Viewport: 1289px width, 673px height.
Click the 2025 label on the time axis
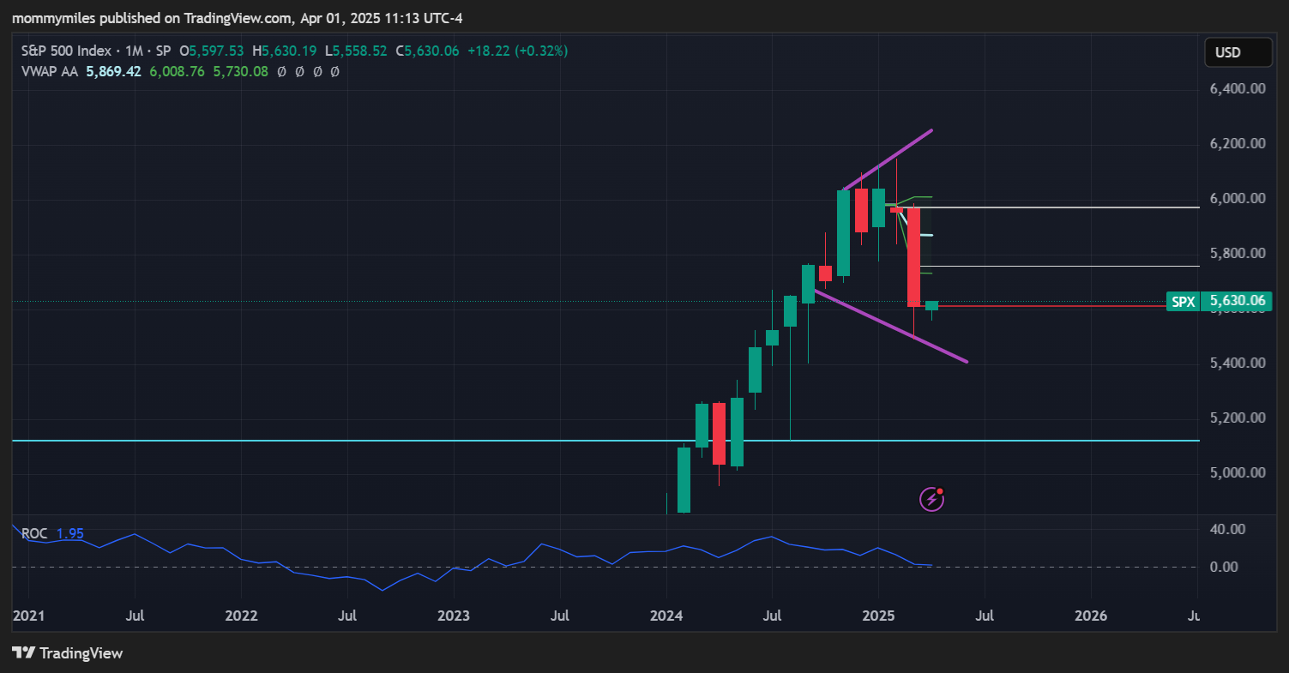(x=878, y=616)
